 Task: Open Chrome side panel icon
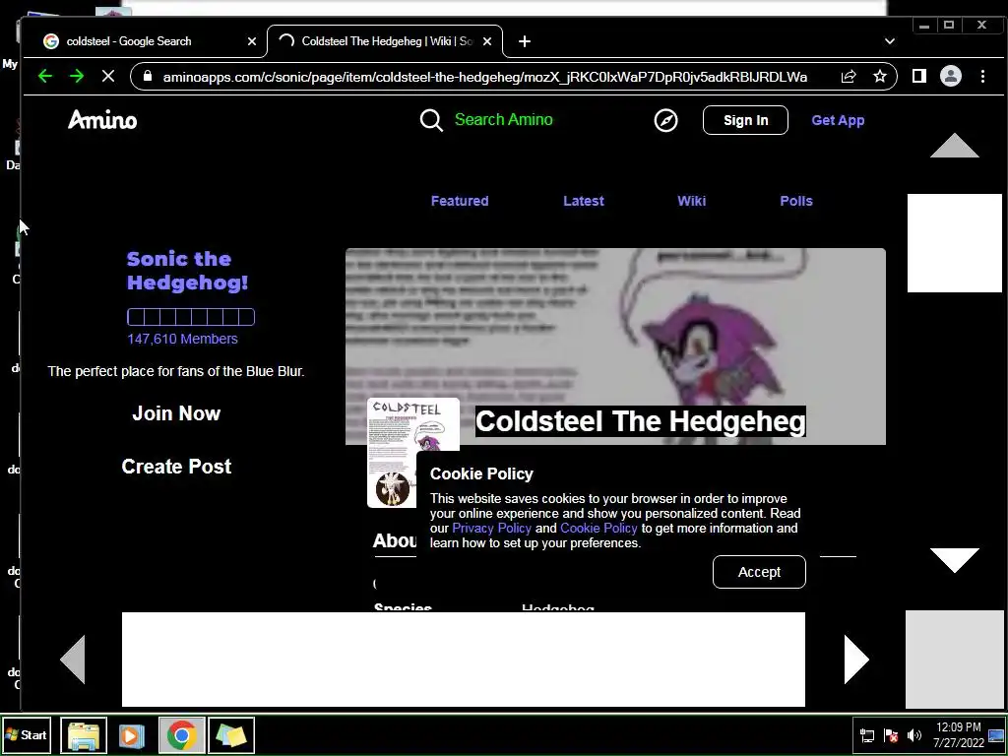pos(919,77)
